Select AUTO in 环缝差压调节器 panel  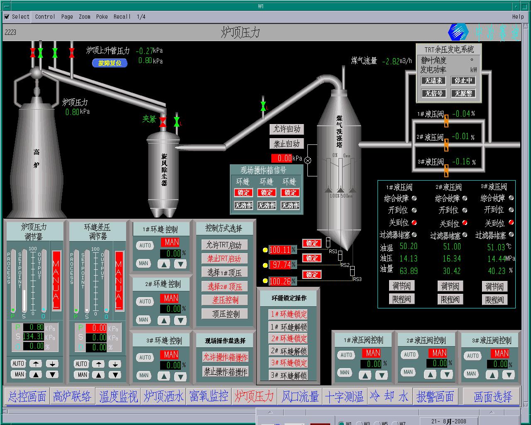81,364
